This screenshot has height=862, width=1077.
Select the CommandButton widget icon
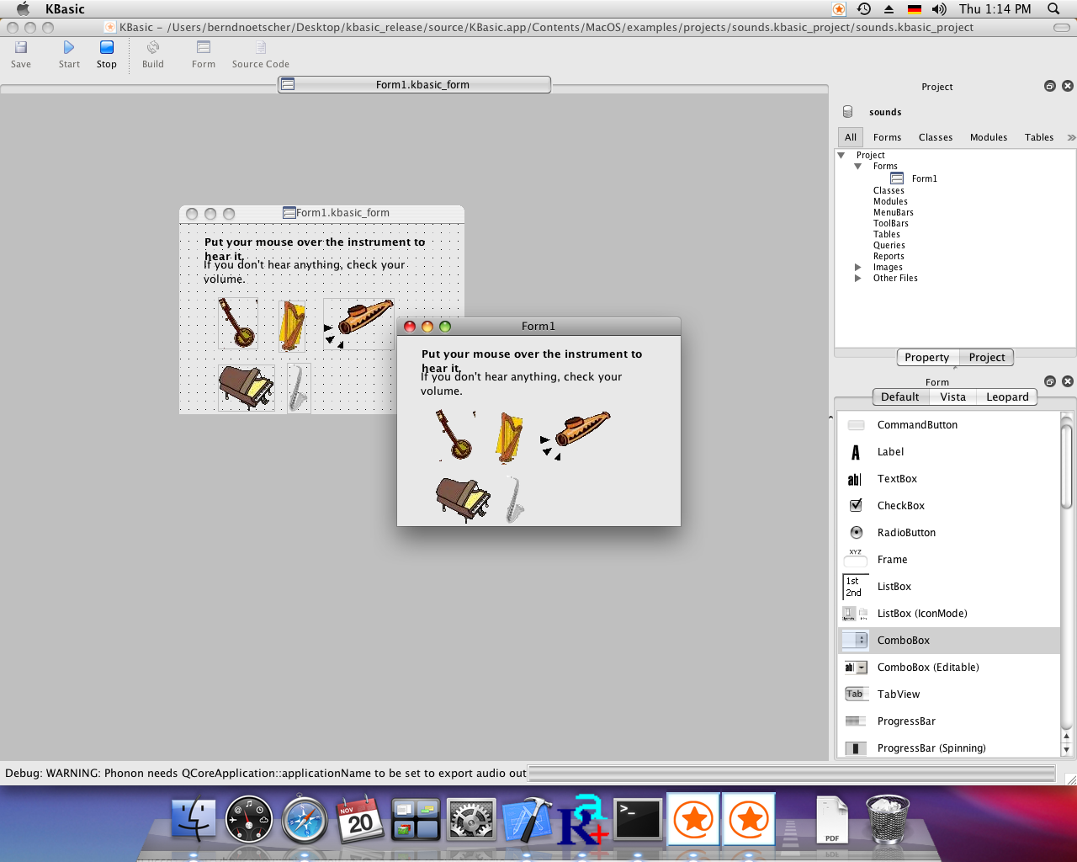(855, 425)
